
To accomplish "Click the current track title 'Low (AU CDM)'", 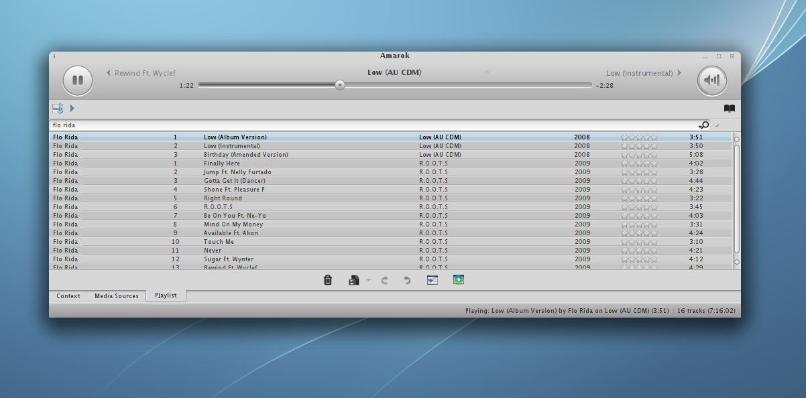I will click(x=394, y=72).
